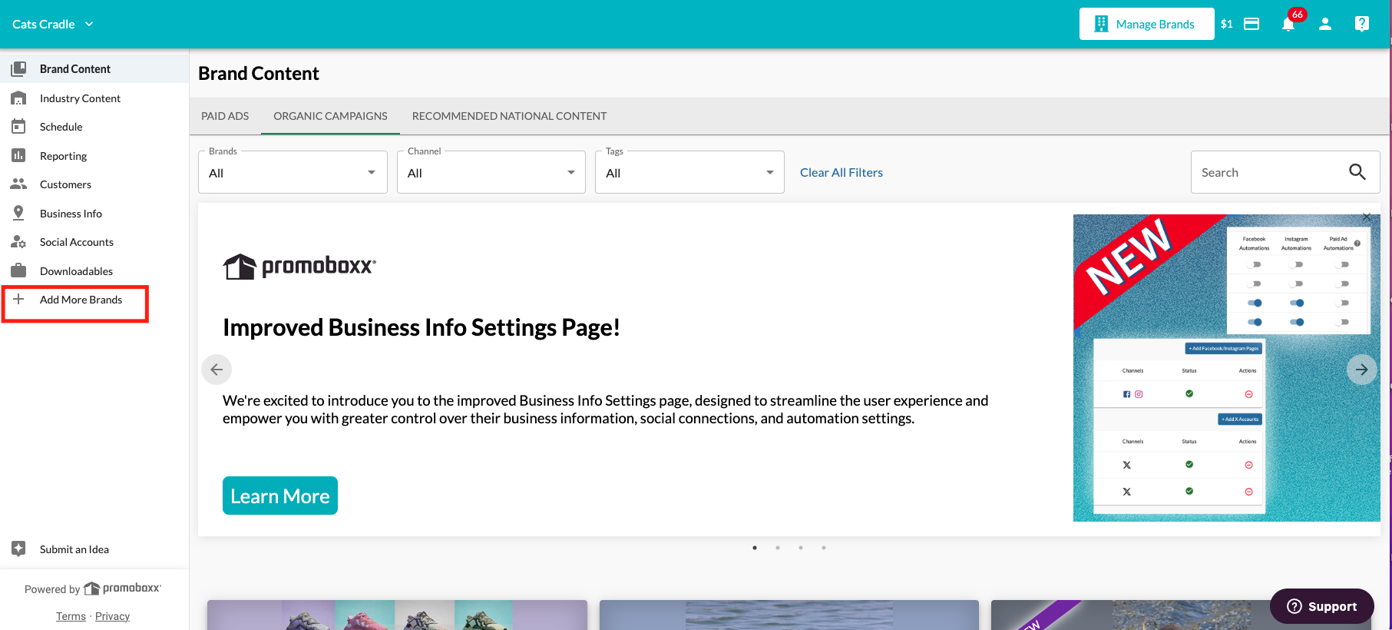Select the second carousel pagination dot
1392x630 pixels.
pyautogui.click(x=778, y=548)
